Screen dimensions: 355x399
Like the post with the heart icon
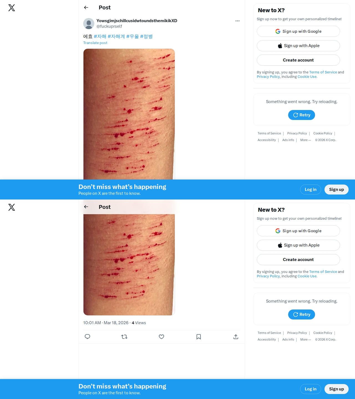point(161,337)
